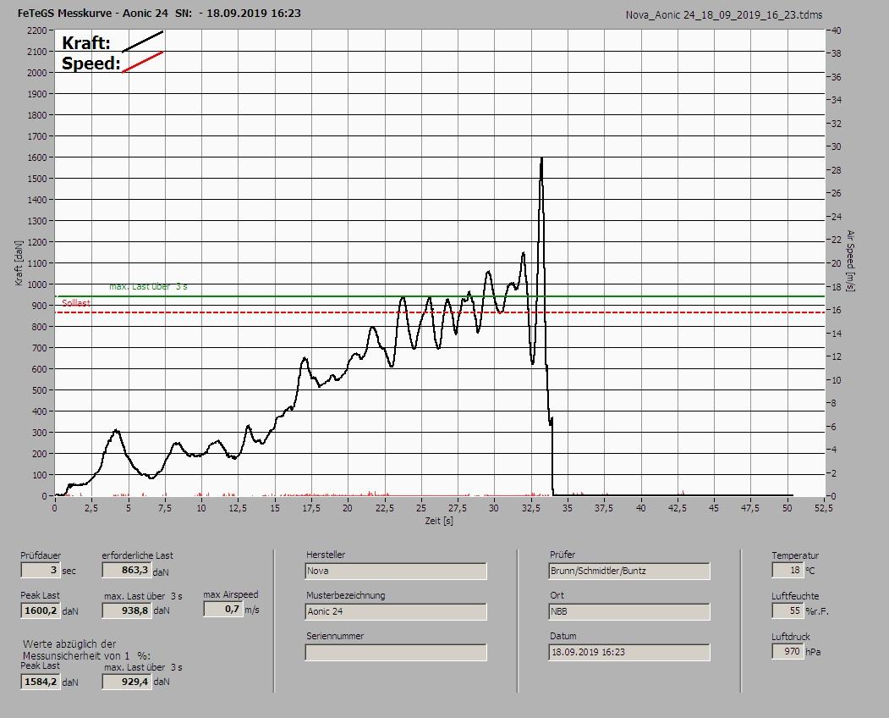Click the Luftdruck label
This screenshot has height=718, width=889.
791,637
